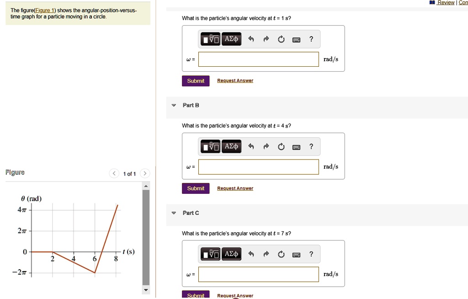The width and height of the screenshot is (468, 299).
Task: Collapse the Part B section
Action: point(174,105)
